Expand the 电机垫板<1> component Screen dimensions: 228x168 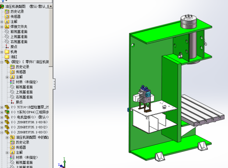click(2, 118)
